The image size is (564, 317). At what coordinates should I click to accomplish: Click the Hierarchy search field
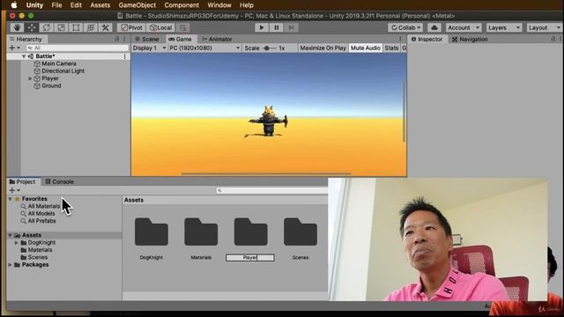(78, 48)
